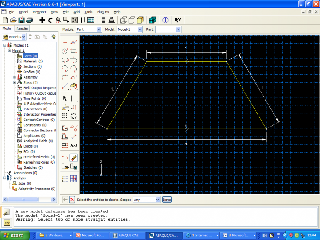The width and height of the screenshot is (320, 240).
Task: Click the Undo sketch action icon
Action: click(65, 157)
